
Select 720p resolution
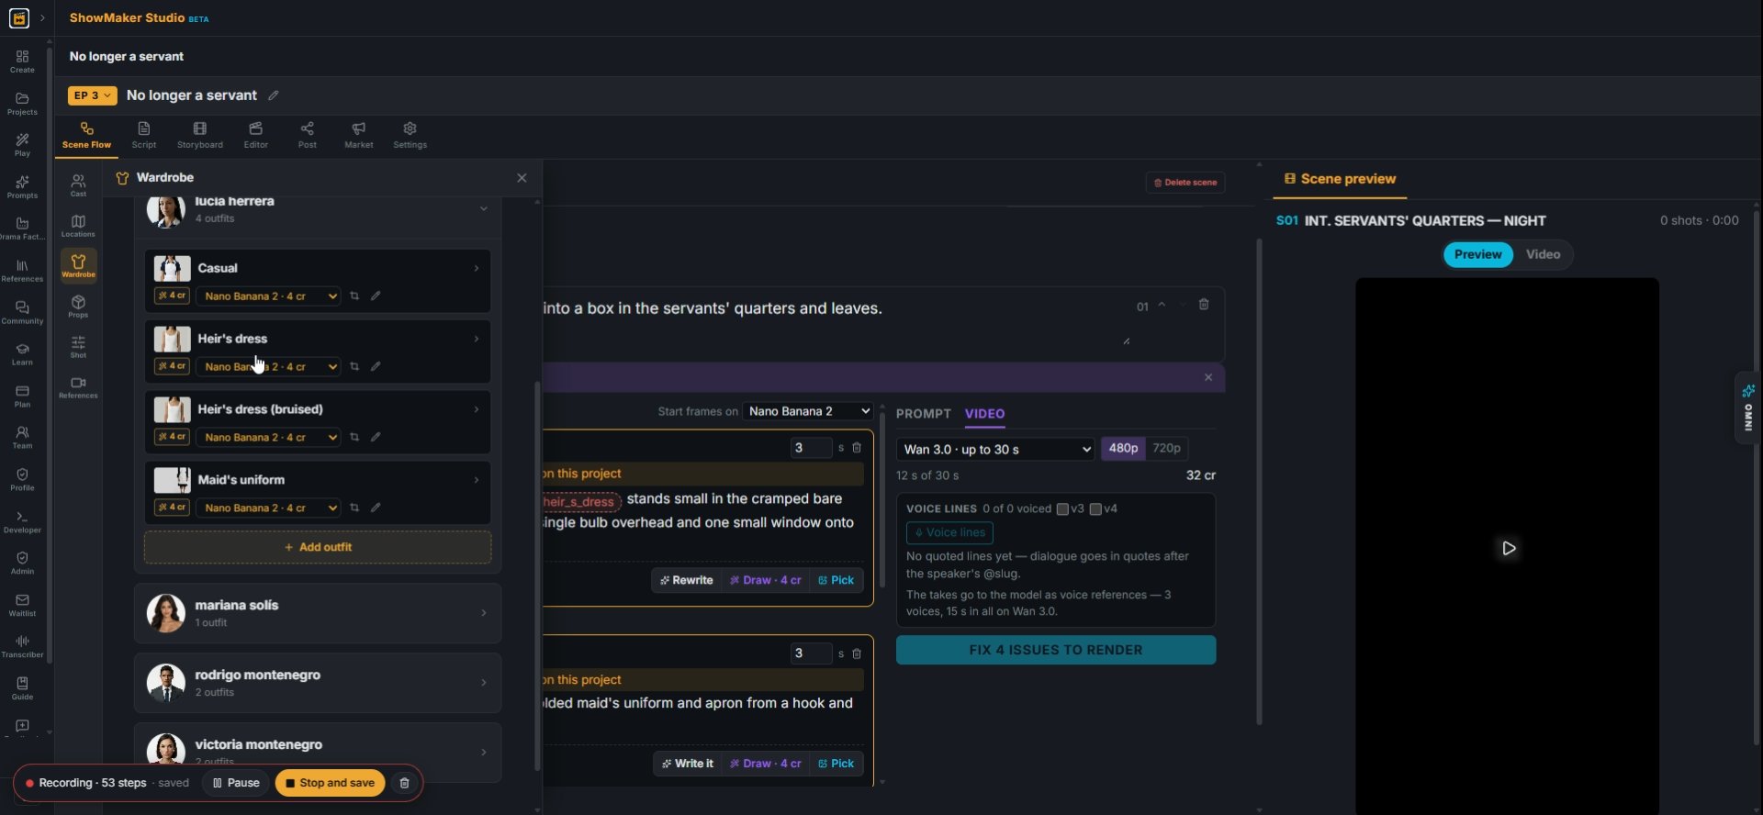1166,448
